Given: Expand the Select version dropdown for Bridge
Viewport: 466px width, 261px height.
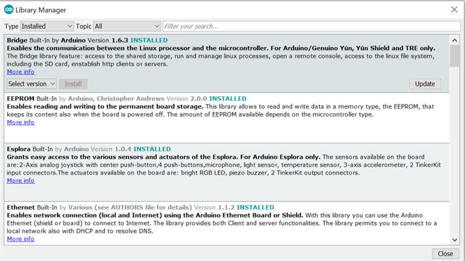Looking at the screenshot, I should pyautogui.click(x=32, y=83).
